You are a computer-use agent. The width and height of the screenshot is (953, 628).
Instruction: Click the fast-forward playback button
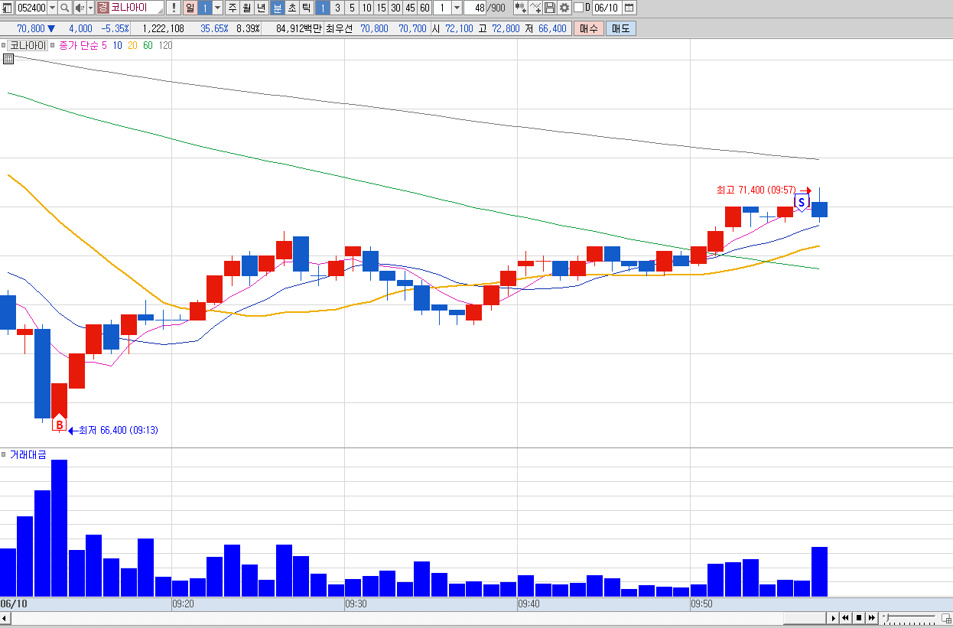(871, 617)
